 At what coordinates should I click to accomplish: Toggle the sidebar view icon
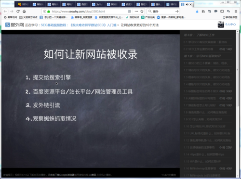click(222, 12)
